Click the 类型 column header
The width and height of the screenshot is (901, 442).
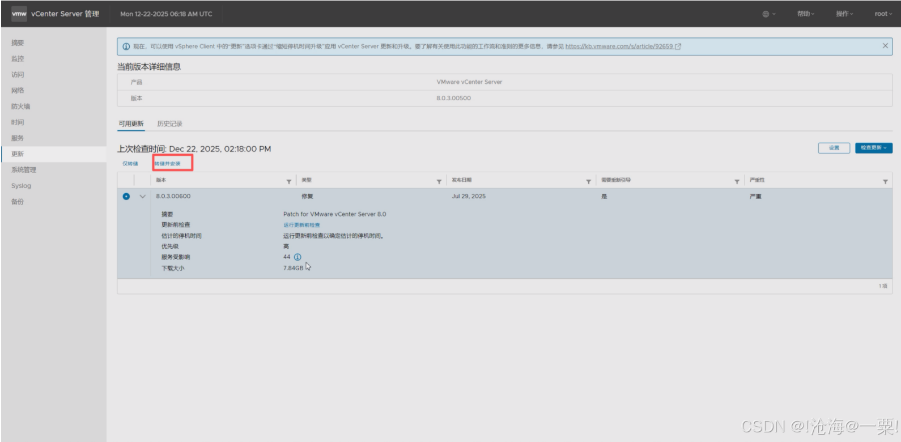pyautogui.click(x=307, y=180)
